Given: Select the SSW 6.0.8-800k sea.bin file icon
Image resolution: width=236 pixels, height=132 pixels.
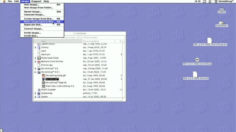Looking at the screenshot, I should (x=209, y=41).
